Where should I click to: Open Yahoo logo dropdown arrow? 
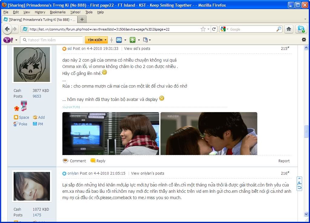16,40
